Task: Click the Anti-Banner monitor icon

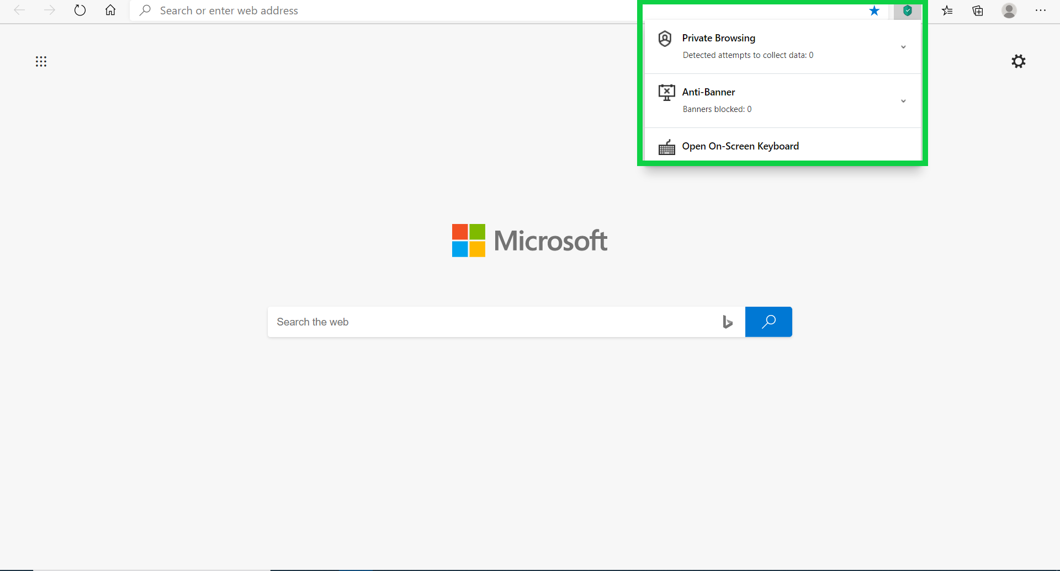Action: click(x=666, y=92)
